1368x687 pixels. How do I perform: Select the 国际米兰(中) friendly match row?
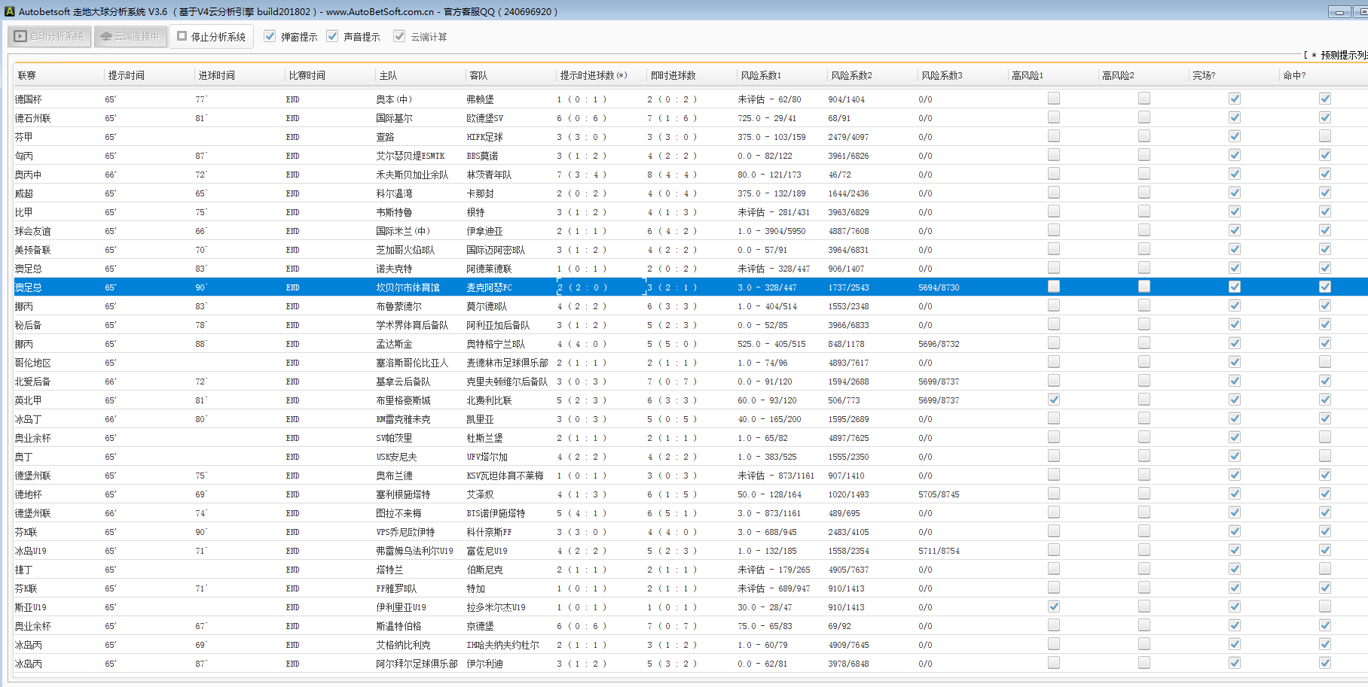[x=402, y=231]
